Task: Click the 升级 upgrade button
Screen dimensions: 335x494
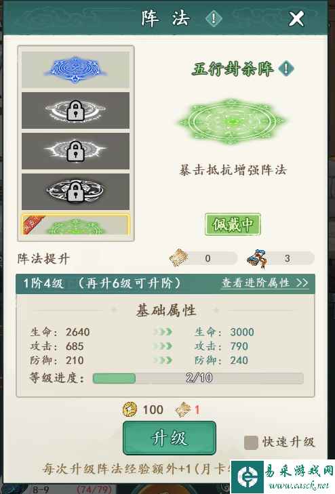Action: click(x=170, y=438)
